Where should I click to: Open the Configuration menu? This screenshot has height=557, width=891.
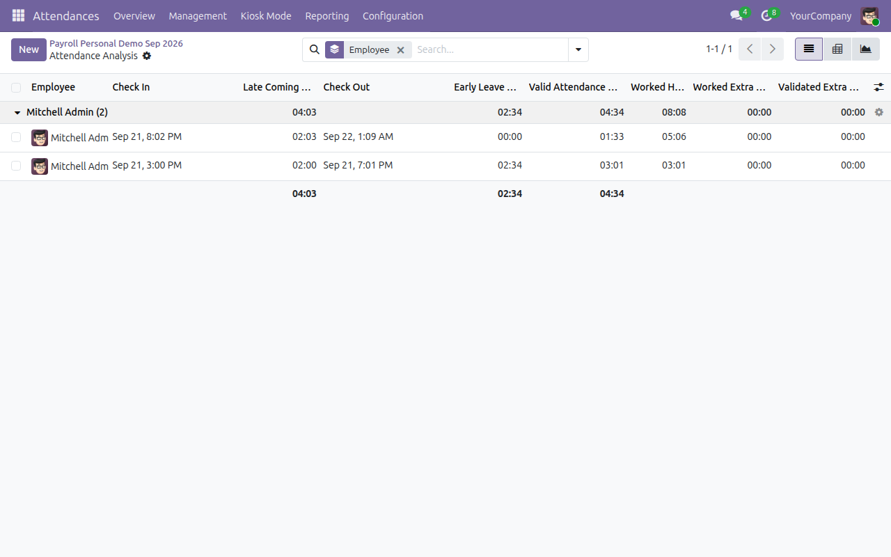click(393, 15)
